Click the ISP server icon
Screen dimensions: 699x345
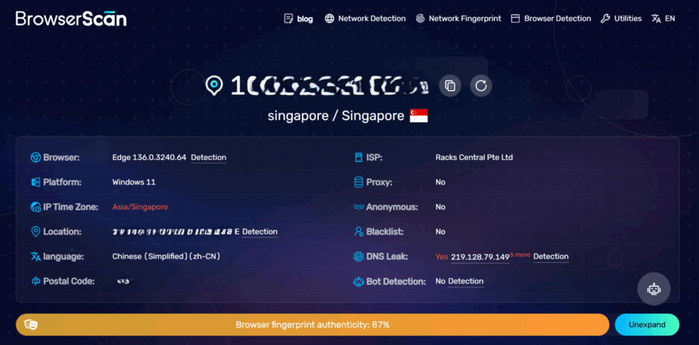(x=358, y=158)
